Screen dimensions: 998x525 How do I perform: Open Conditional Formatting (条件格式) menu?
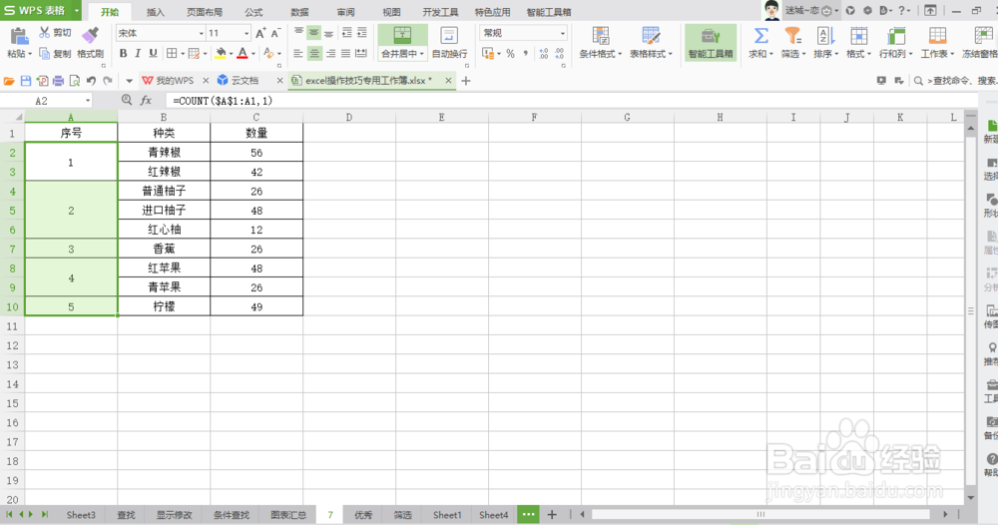600,43
